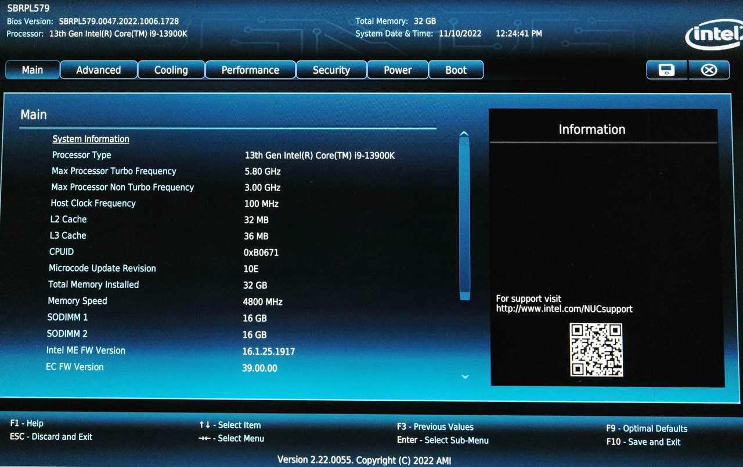Select the SODIMM 1 row label

[x=67, y=317]
